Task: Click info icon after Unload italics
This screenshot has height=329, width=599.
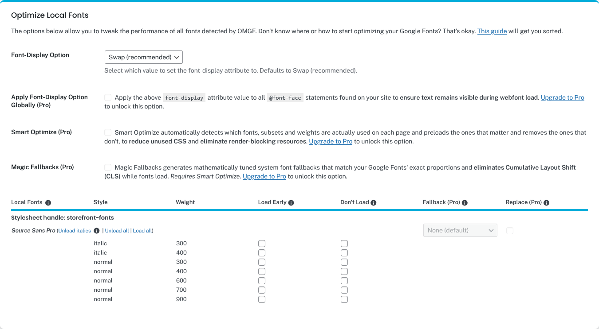Action: pos(97,231)
